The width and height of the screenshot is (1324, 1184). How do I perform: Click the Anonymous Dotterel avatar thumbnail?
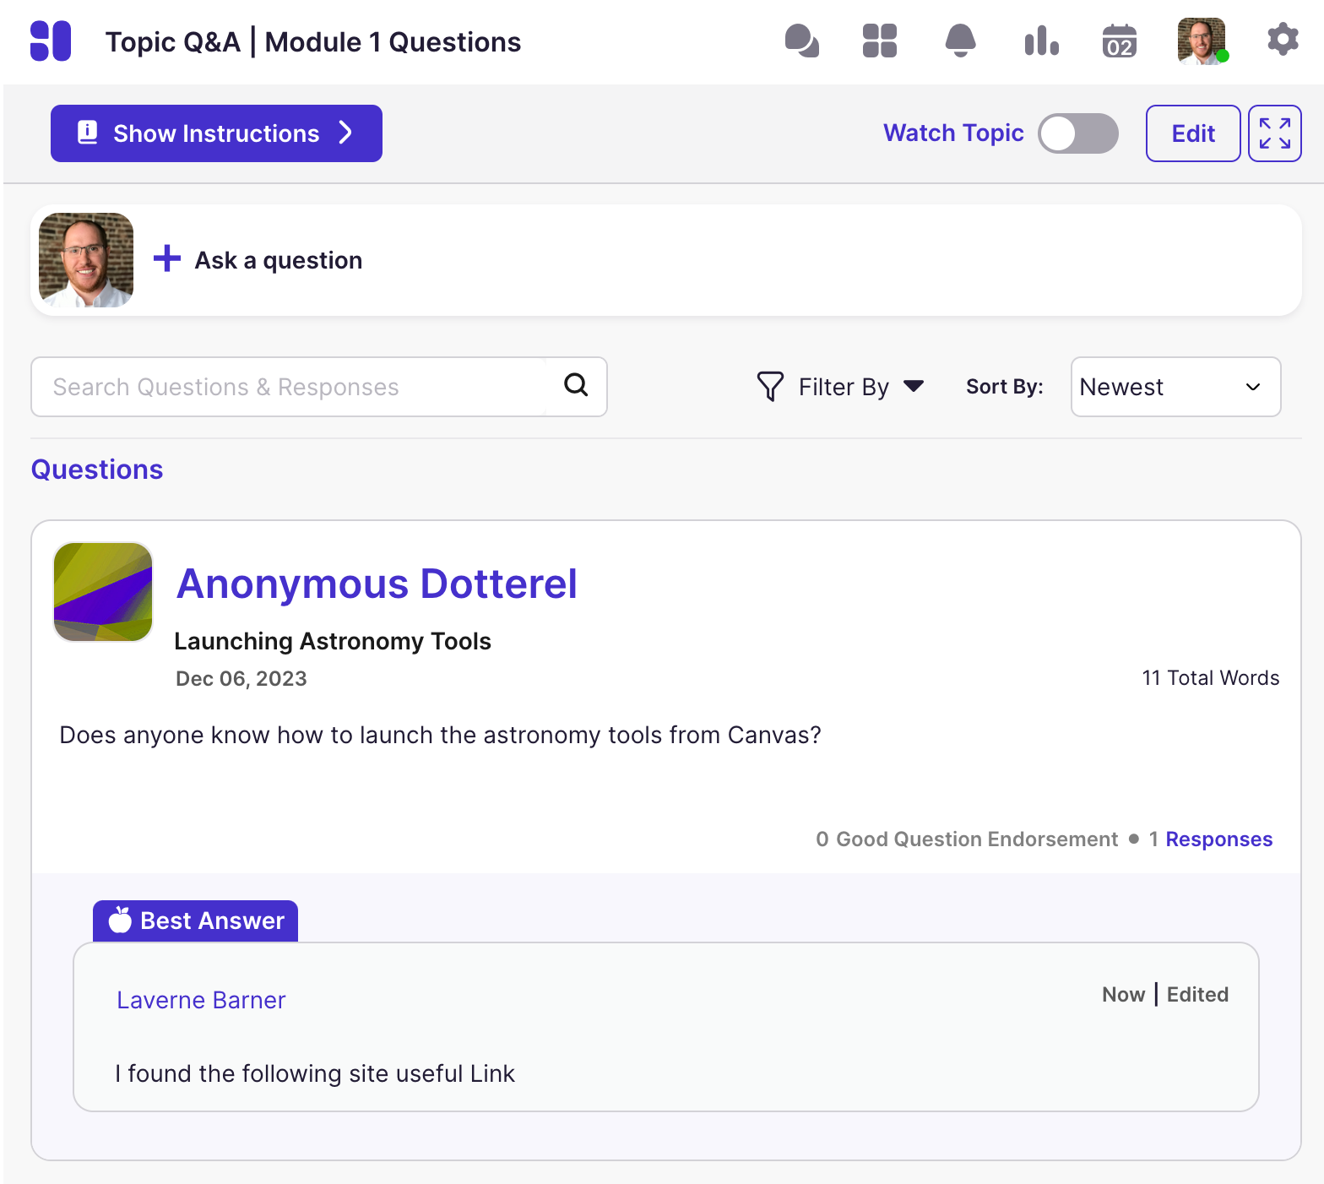click(x=103, y=592)
